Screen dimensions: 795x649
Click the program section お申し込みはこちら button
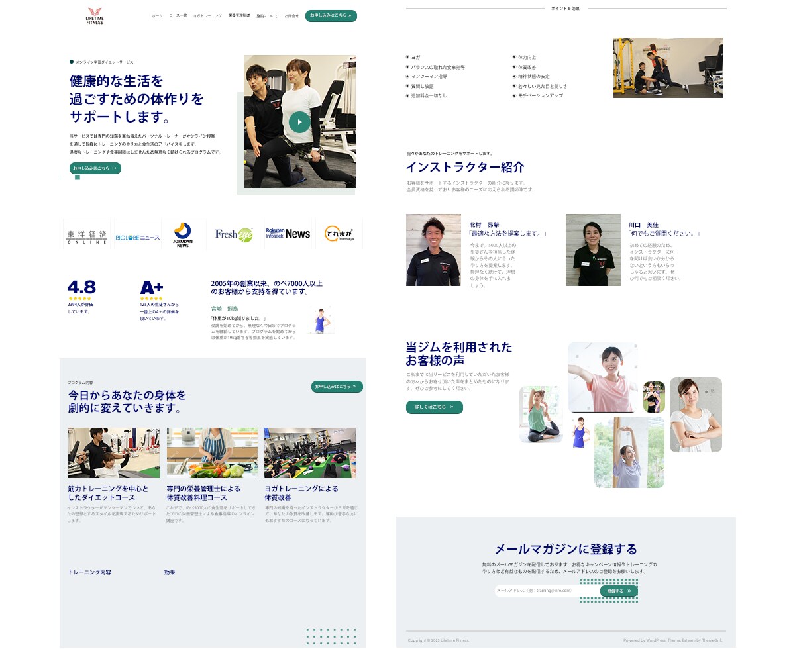point(337,387)
